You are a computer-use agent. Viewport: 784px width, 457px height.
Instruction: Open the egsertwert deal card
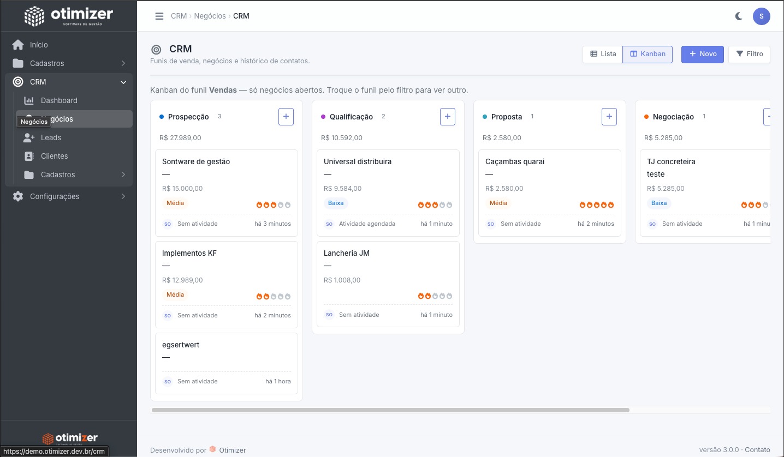tap(227, 363)
